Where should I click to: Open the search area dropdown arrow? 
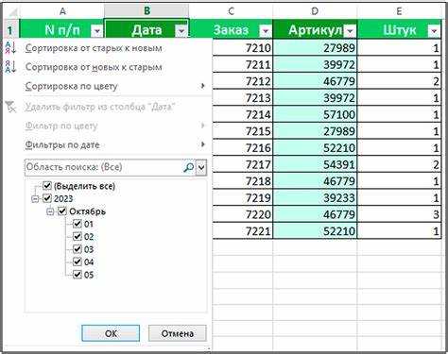coord(201,167)
